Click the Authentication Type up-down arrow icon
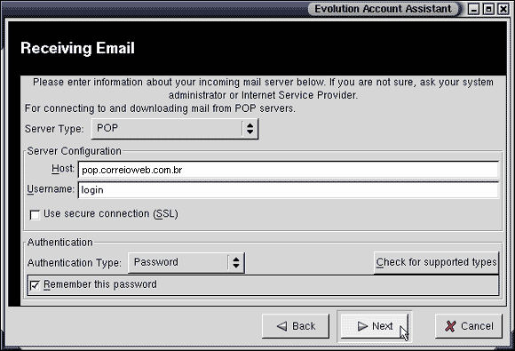This screenshot has height=351, width=515. coord(236,263)
